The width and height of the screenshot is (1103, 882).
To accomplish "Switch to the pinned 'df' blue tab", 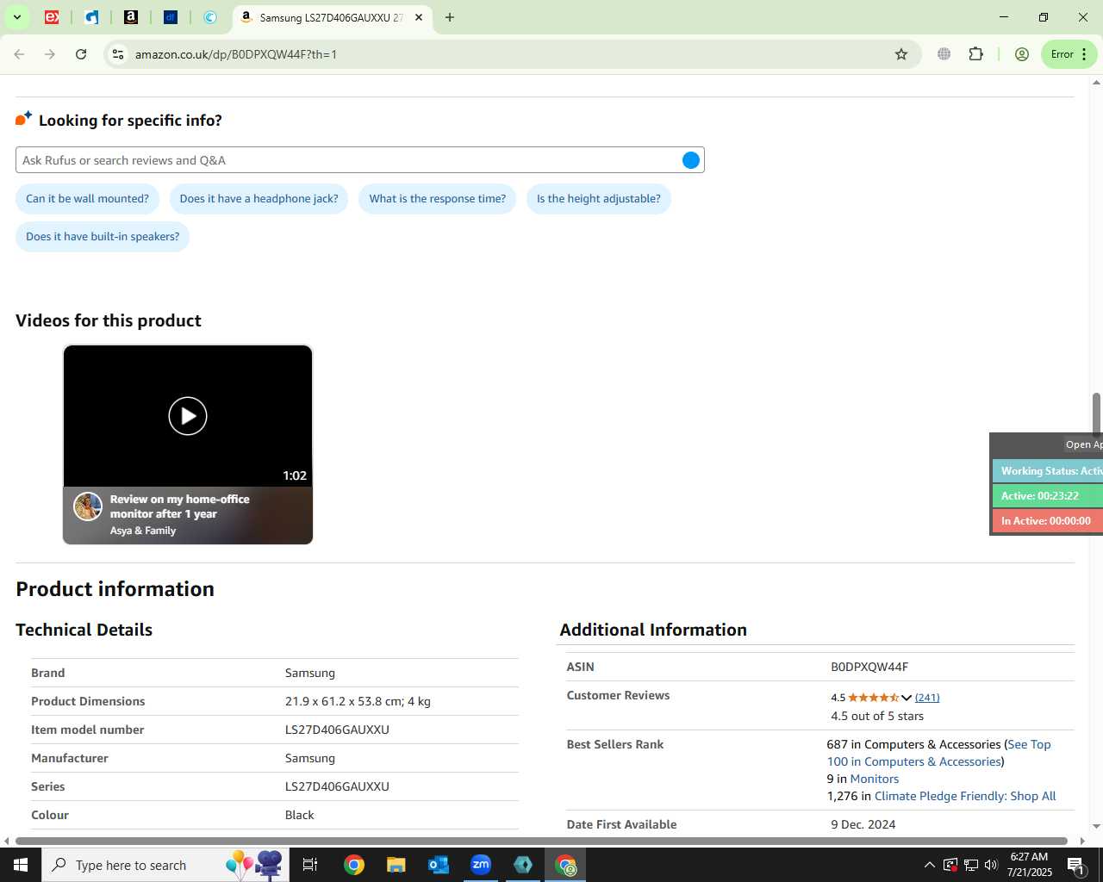I will (x=171, y=17).
